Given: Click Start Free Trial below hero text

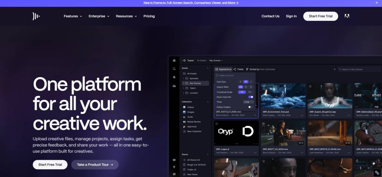Looking at the screenshot, I should pyautogui.click(x=50, y=165).
